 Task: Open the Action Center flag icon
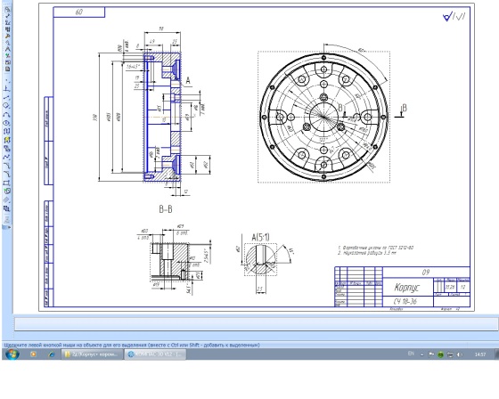pos(431,354)
